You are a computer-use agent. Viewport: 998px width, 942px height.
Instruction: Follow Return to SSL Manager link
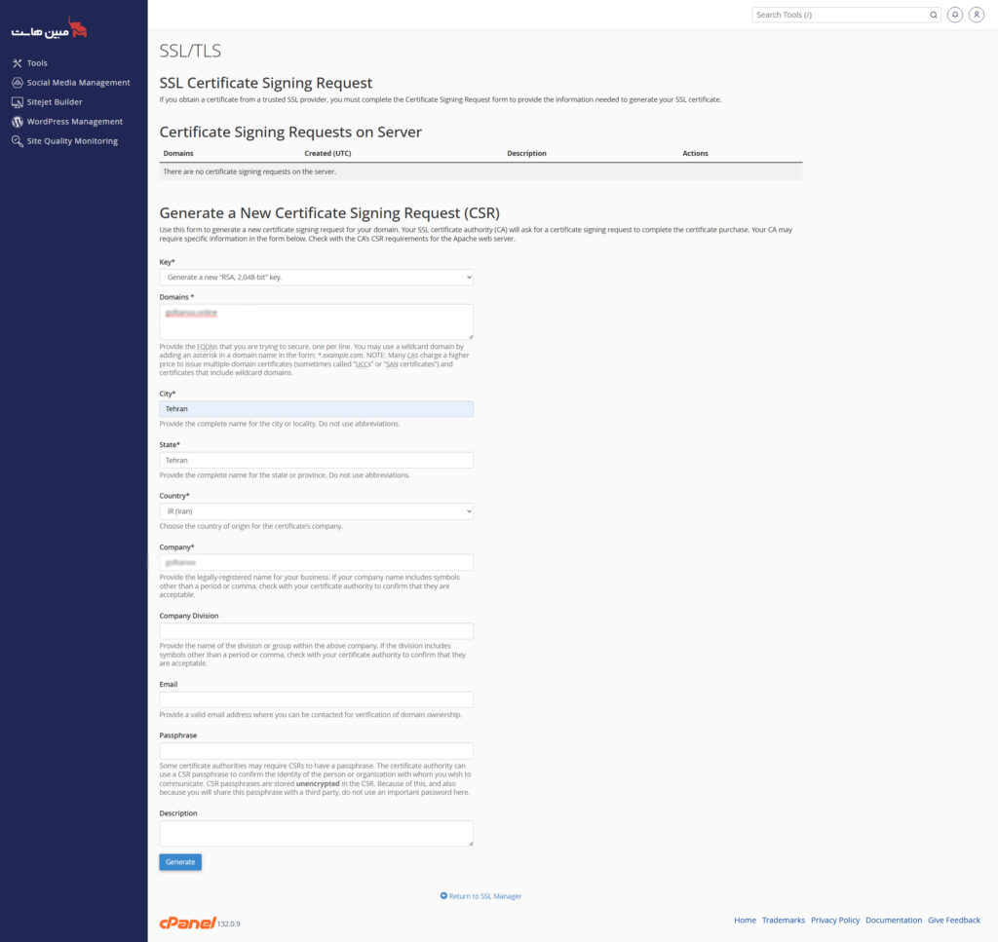click(x=484, y=896)
